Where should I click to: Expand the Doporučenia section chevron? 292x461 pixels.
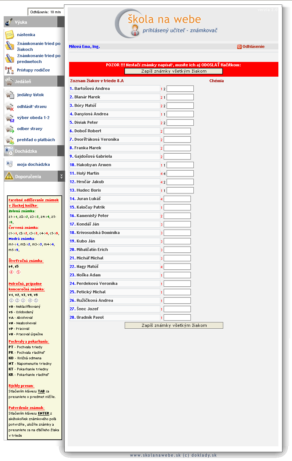point(61,177)
